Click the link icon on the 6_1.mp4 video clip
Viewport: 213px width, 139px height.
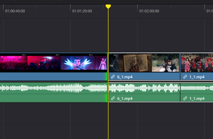point(113,77)
